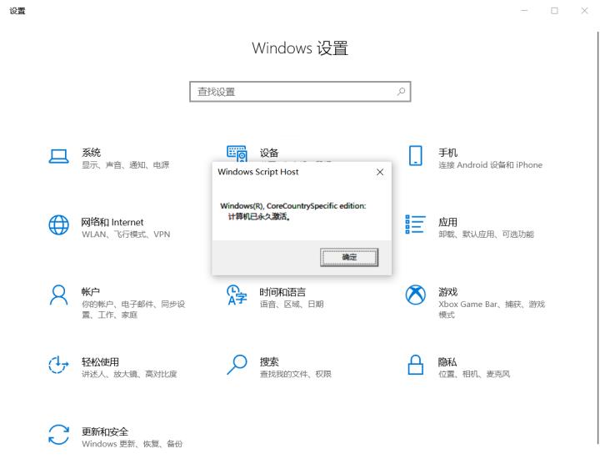Open Ease of Access icon
600x469 pixels.
point(58,365)
